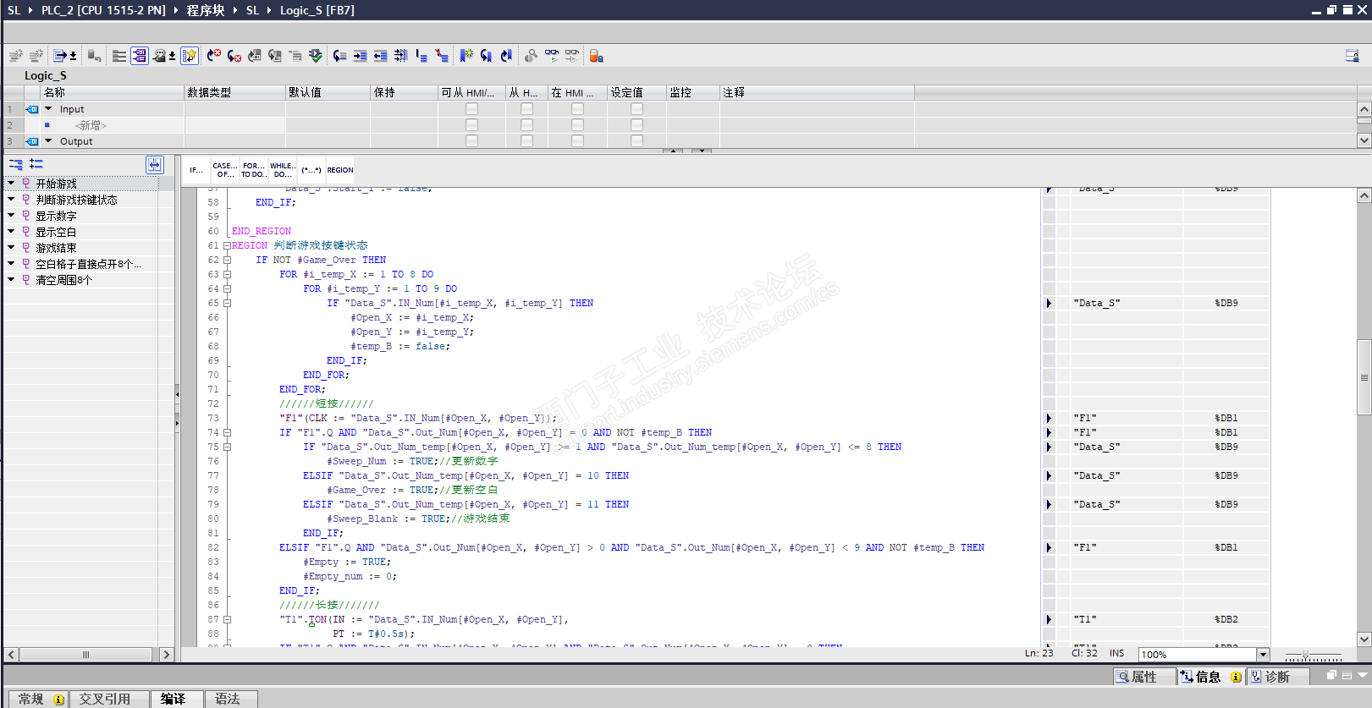Go to the next bookmark icon

[x=486, y=56]
